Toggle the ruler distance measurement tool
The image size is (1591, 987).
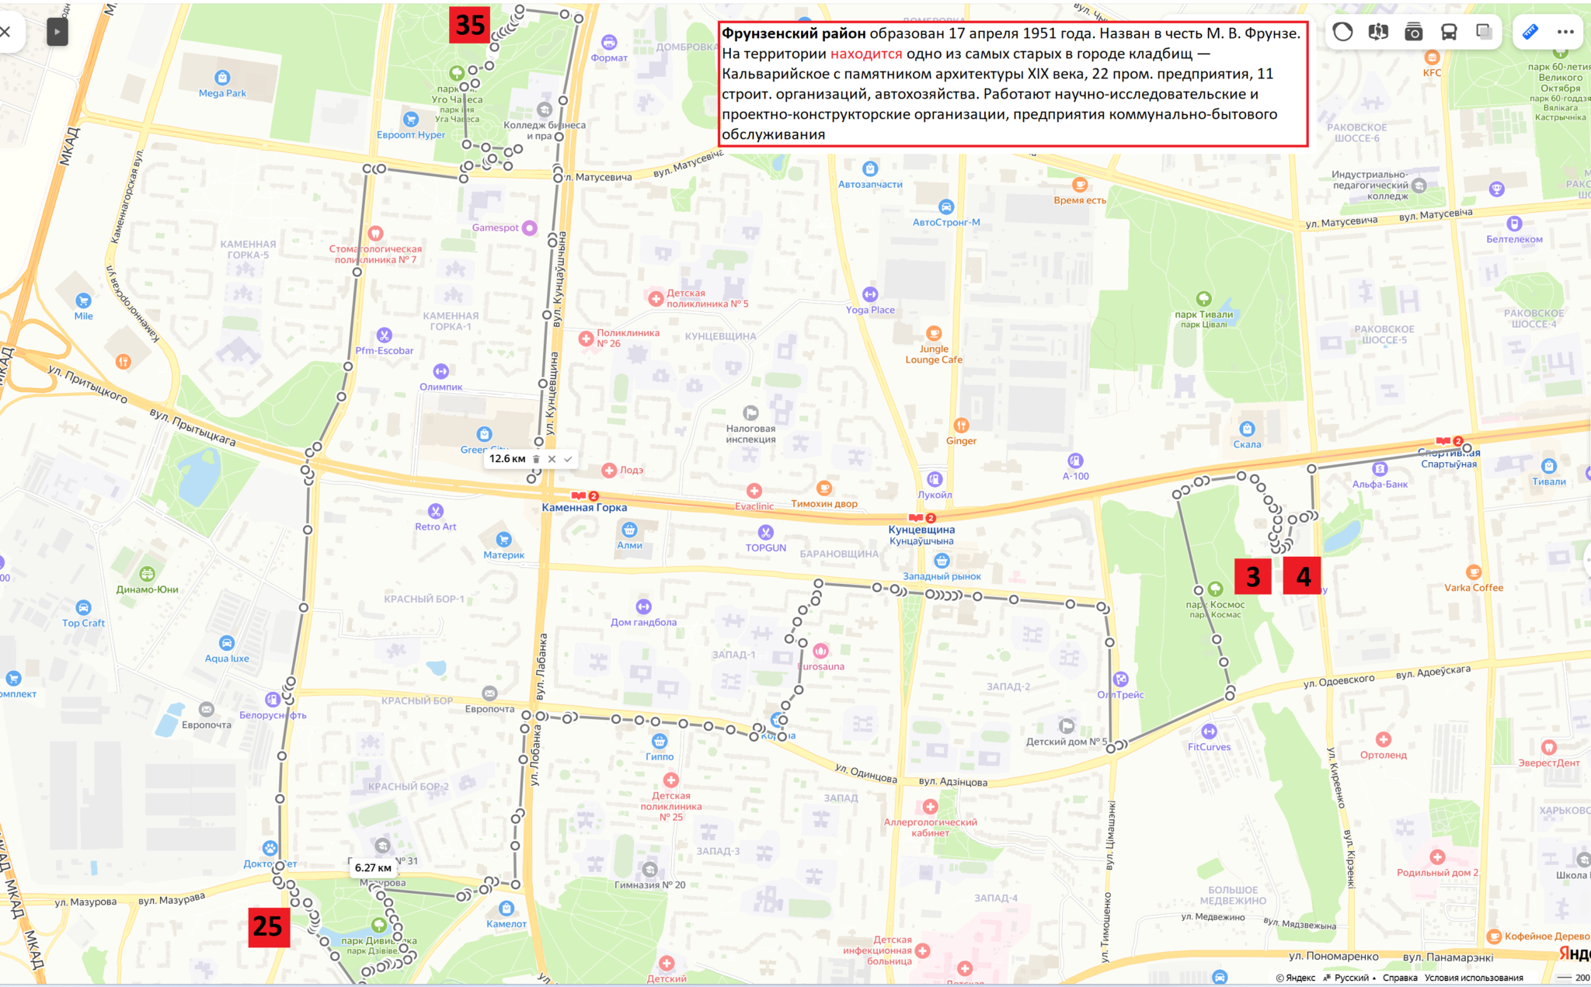pos(1530,32)
